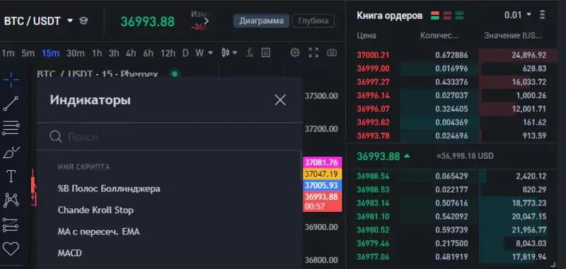
Task: Select the crosshair cursor tool
Action: pos(11,80)
